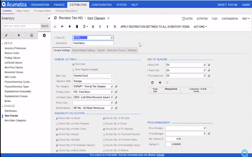Screen dimensions: 252x157
Task: Go to the next record
Action: click(x=107, y=27)
